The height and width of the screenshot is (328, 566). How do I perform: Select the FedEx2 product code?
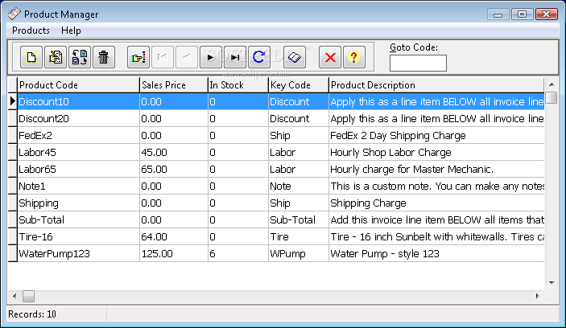pyautogui.click(x=78, y=136)
